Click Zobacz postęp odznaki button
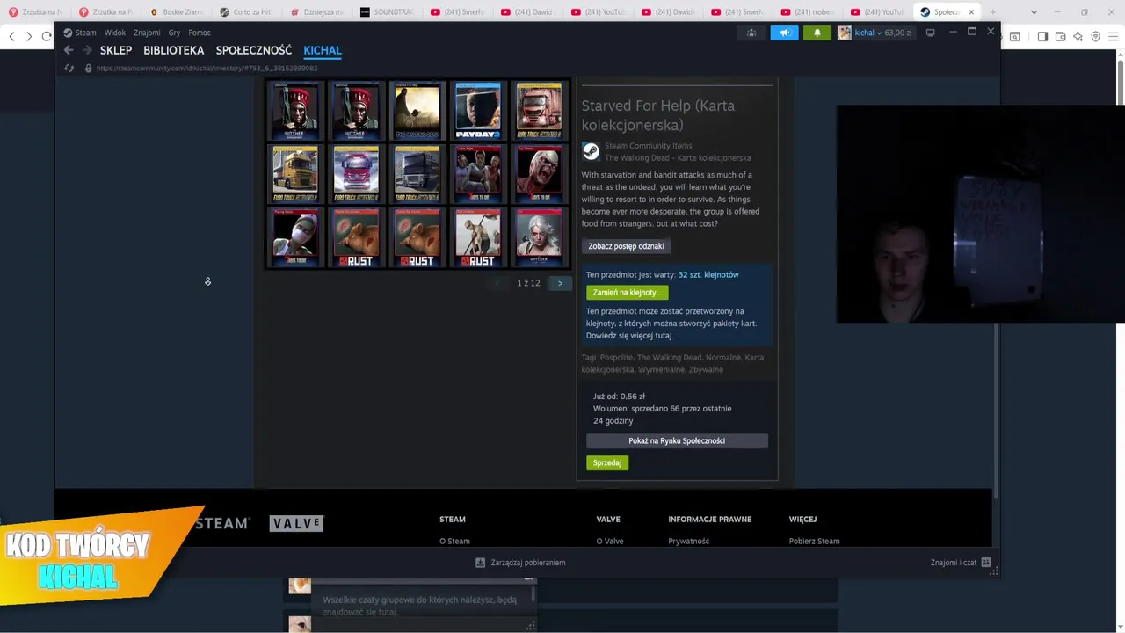Image resolution: width=1125 pixels, height=633 pixels. (x=626, y=246)
